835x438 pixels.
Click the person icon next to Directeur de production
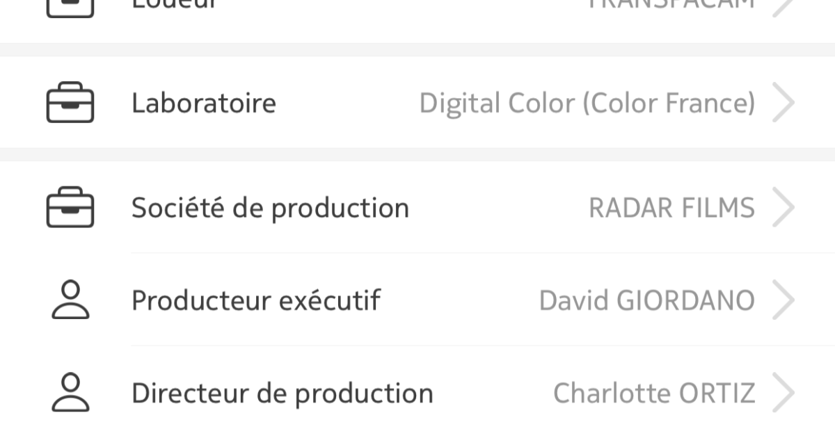(x=70, y=393)
